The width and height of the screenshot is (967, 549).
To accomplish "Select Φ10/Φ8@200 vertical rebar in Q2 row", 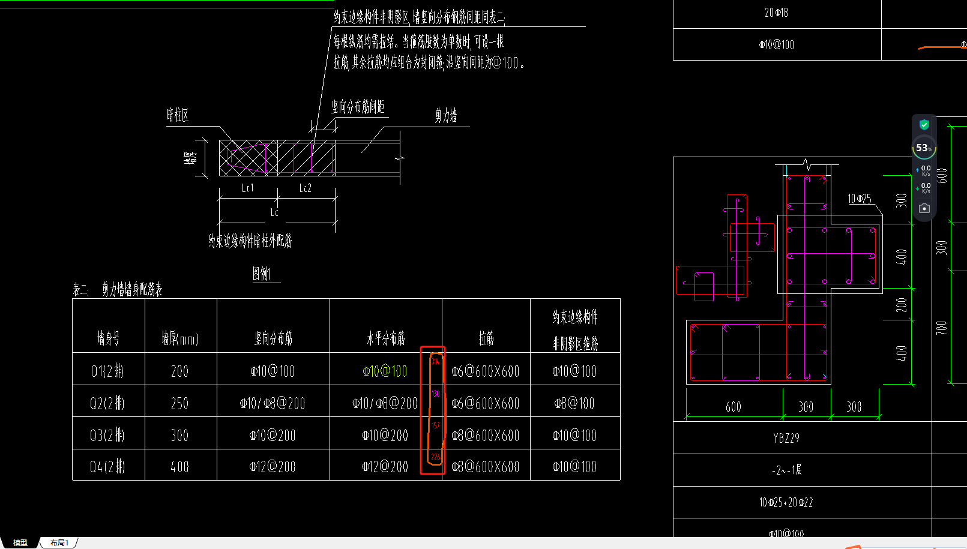I will point(273,403).
